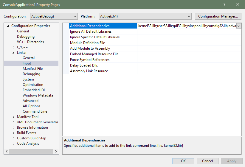Select Manifest File under Linker
This screenshot has height=167, width=245.
coord(33,69)
